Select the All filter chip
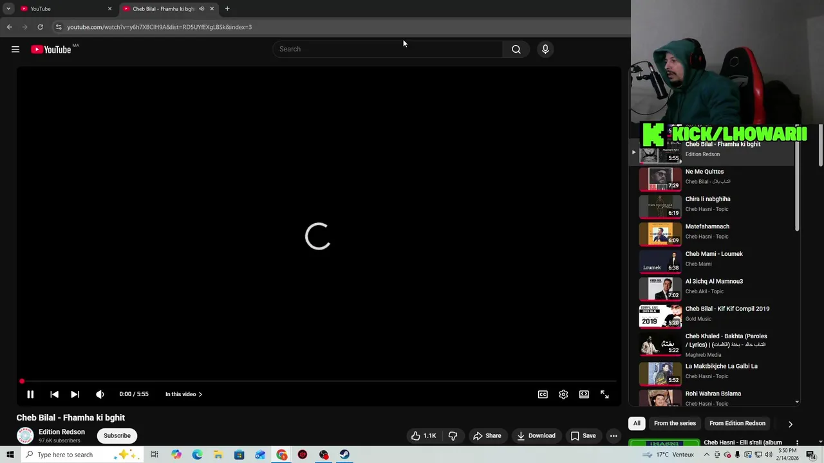 click(637, 423)
